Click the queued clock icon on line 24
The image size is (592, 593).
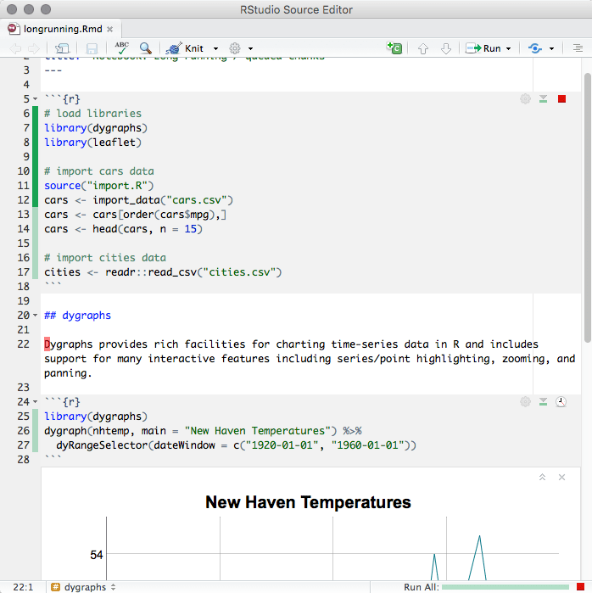click(x=561, y=401)
